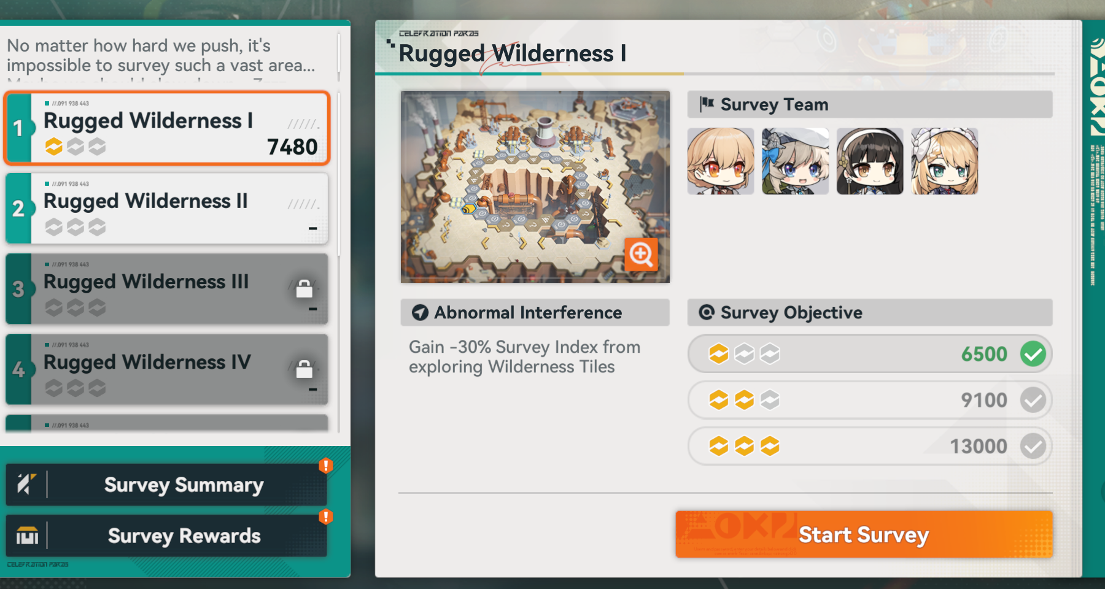The width and height of the screenshot is (1105, 589).
Task: Click the green checkmark for 6500 objective
Action: click(1033, 354)
